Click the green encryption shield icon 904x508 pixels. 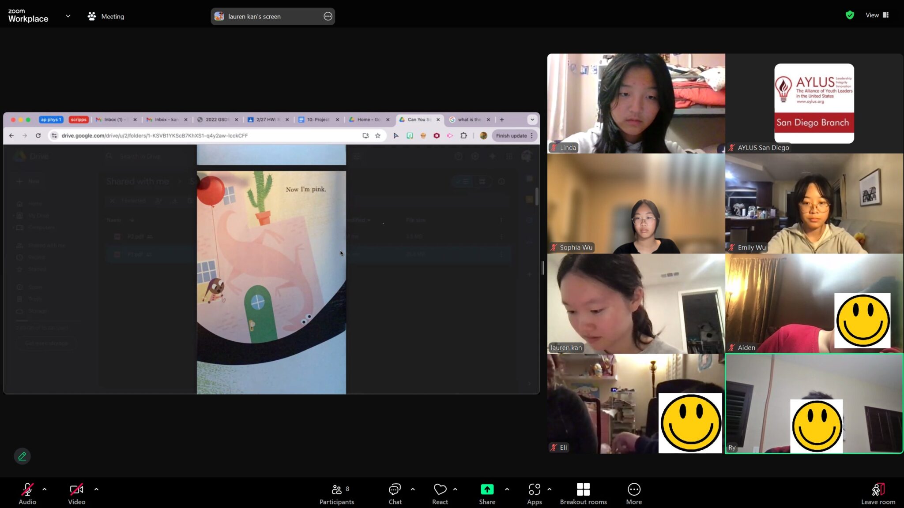(x=849, y=15)
